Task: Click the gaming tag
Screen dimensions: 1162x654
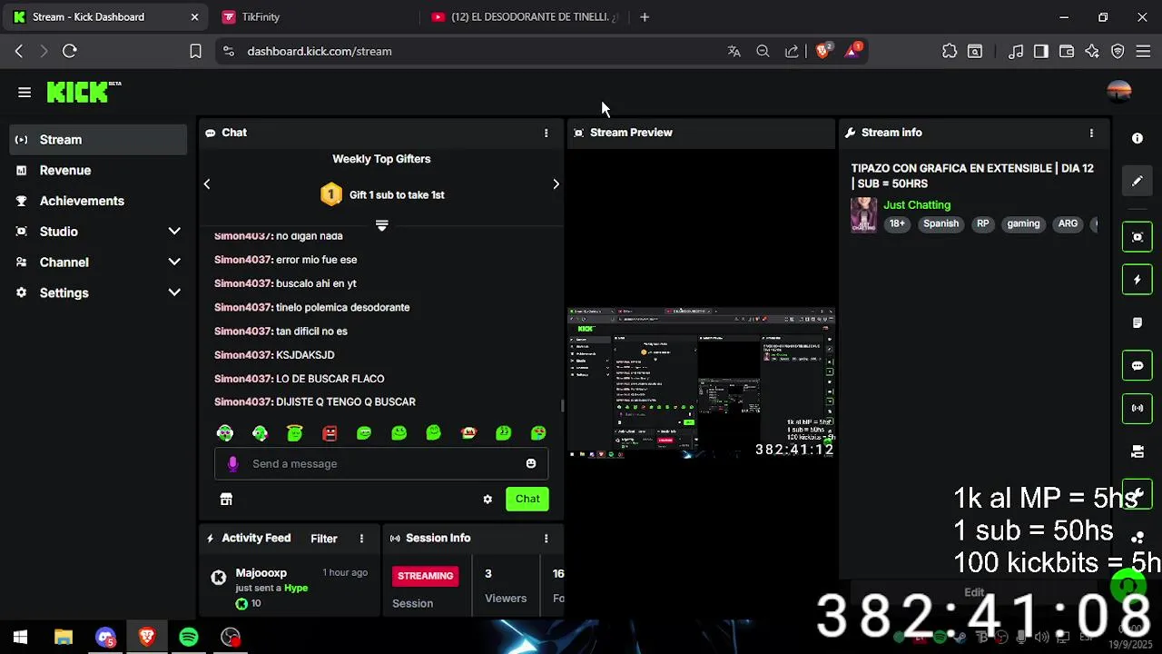Action: pyautogui.click(x=1023, y=223)
